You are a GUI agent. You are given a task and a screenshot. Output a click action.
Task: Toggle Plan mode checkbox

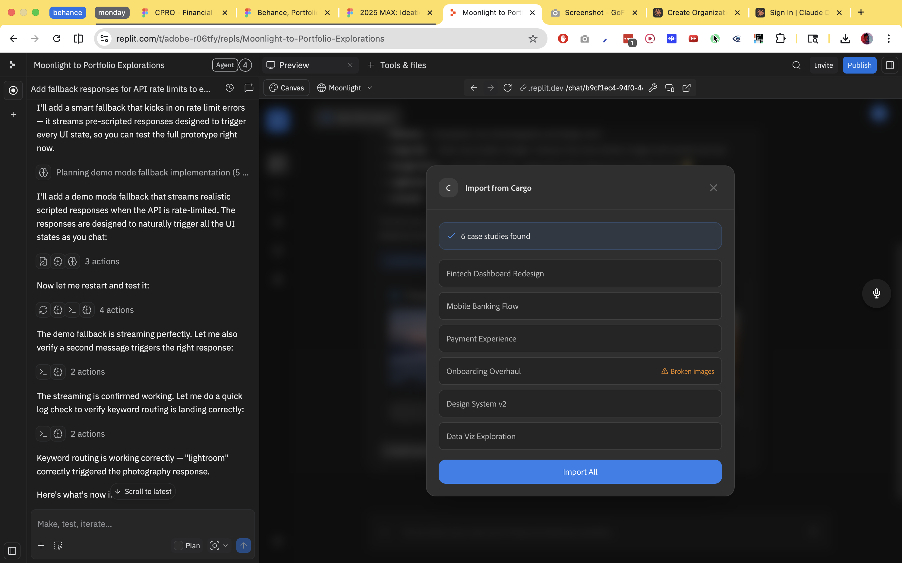(x=178, y=546)
